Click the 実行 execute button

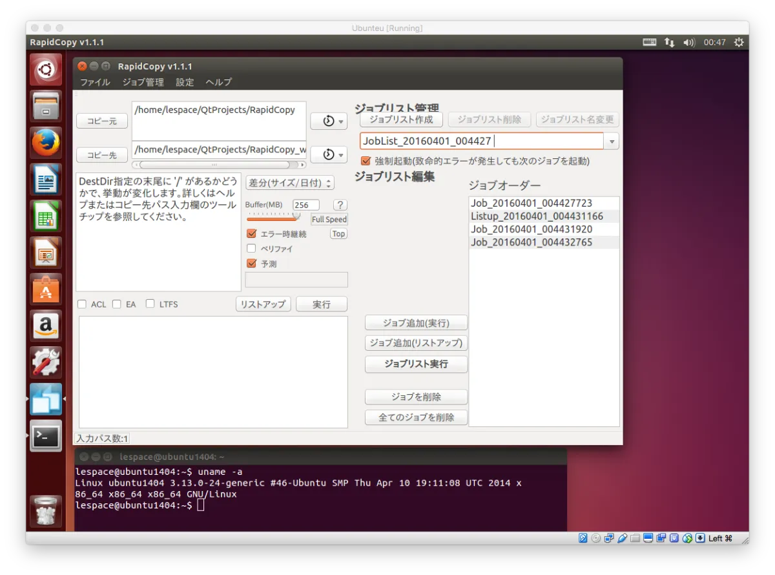pos(322,304)
